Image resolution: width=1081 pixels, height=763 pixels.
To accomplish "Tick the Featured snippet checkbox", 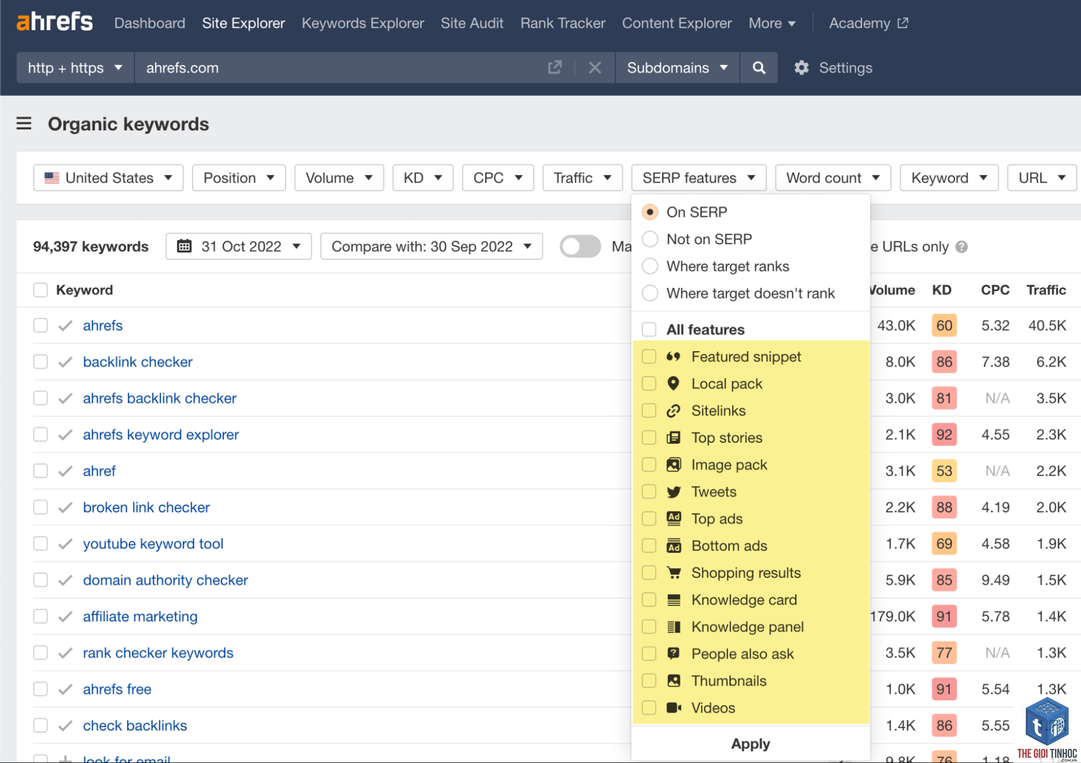I will point(649,357).
